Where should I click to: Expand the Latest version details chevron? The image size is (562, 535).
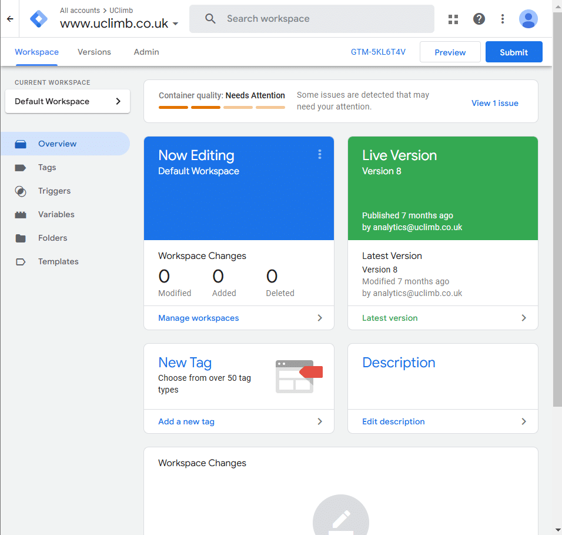click(523, 318)
